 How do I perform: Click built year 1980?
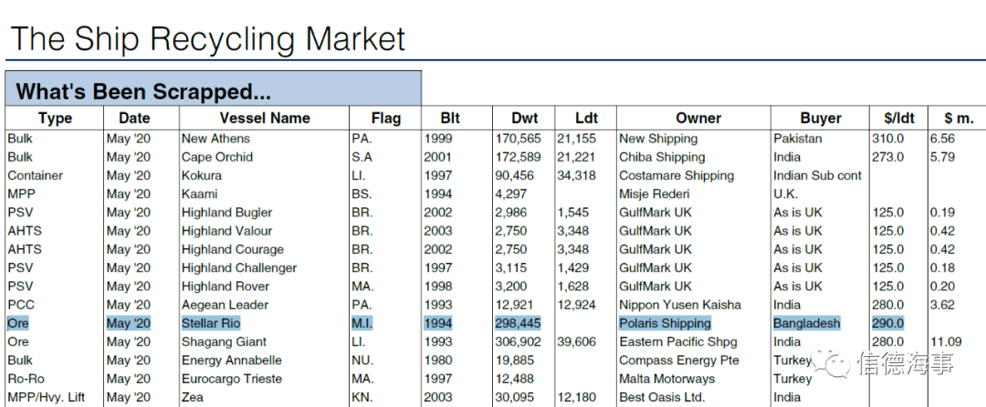438,360
